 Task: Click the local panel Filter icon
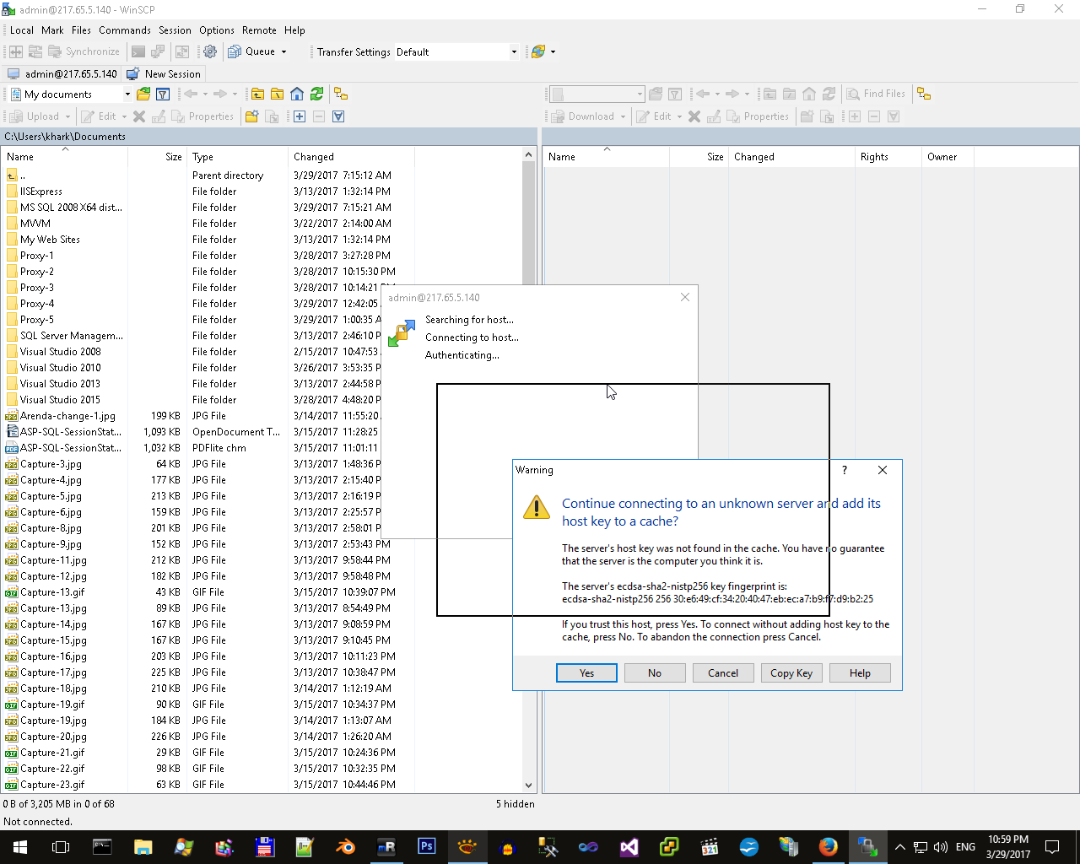point(163,94)
